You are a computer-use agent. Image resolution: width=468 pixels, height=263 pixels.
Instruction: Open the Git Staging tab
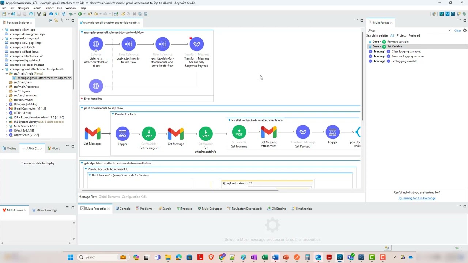click(x=276, y=209)
